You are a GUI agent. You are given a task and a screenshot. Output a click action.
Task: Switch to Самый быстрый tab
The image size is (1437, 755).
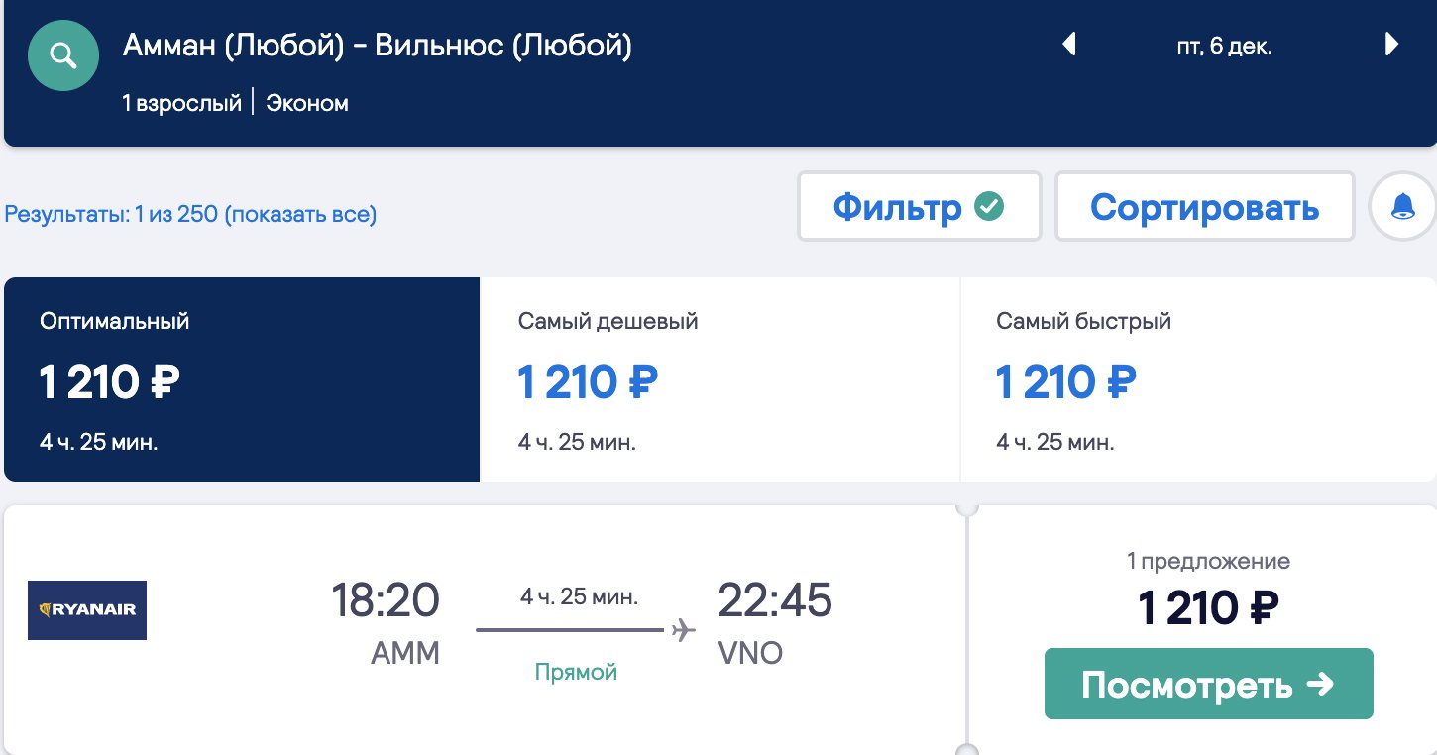(x=1197, y=379)
